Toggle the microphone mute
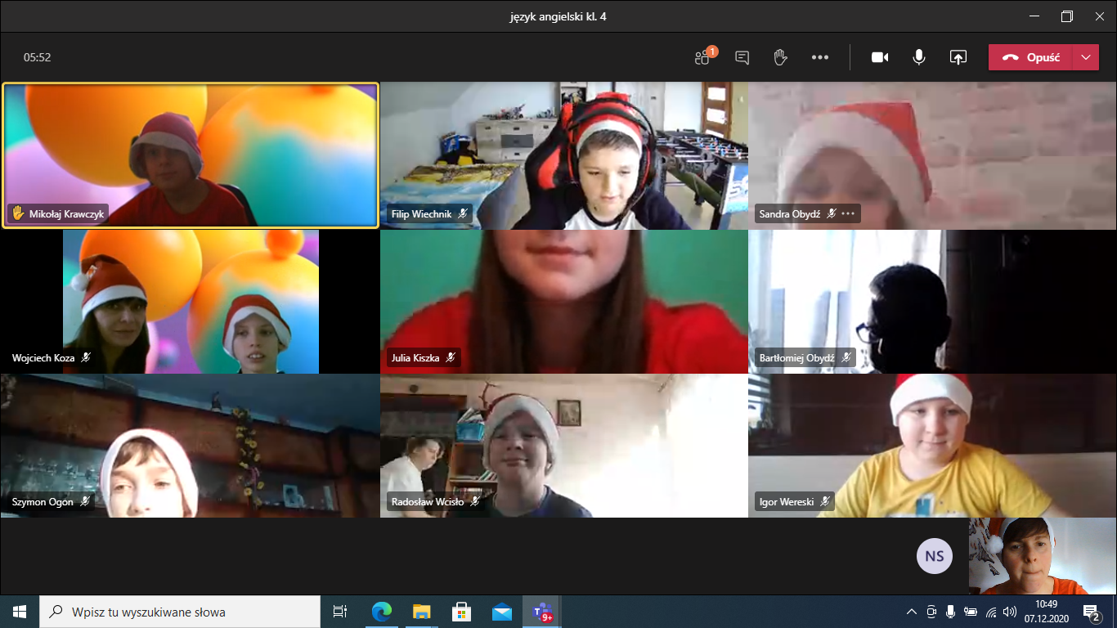 [919, 57]
